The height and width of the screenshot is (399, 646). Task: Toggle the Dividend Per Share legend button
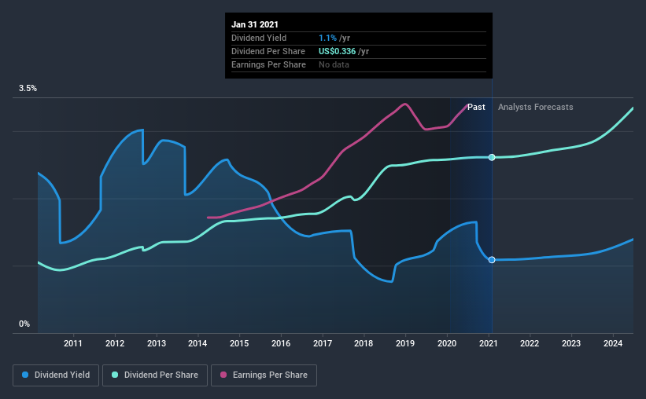155,375
